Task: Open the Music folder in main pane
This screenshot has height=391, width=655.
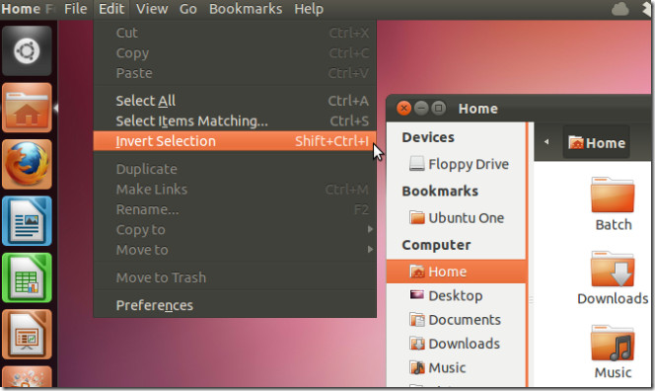Action: [x=613, y=352]
